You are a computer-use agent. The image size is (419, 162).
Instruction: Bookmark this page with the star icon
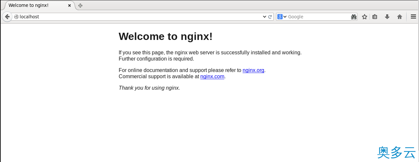point(364,17)
